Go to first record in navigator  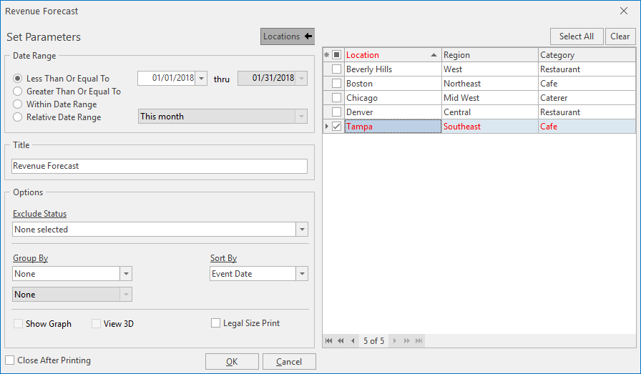[x=328, y=341]
